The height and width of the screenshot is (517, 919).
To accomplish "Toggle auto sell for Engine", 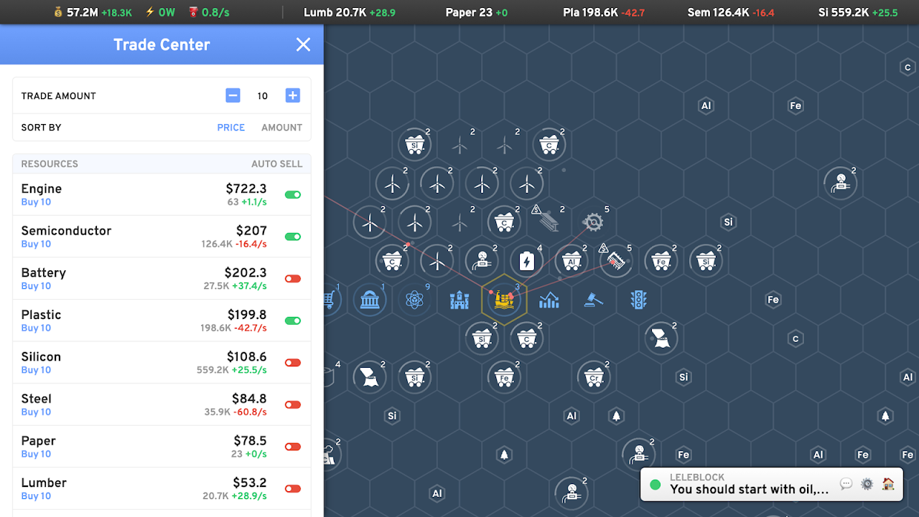I will pyautogui.click(x=292, y=195).
